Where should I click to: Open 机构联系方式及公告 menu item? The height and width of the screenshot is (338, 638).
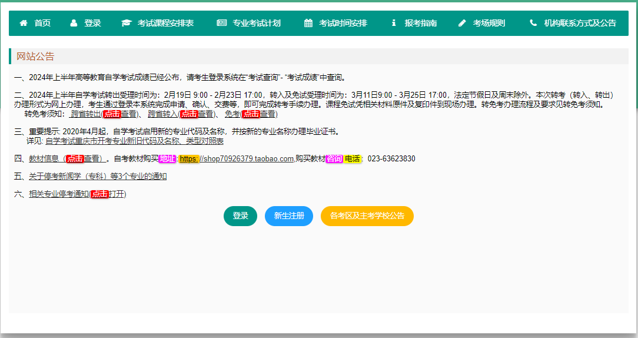pos(580,24)
